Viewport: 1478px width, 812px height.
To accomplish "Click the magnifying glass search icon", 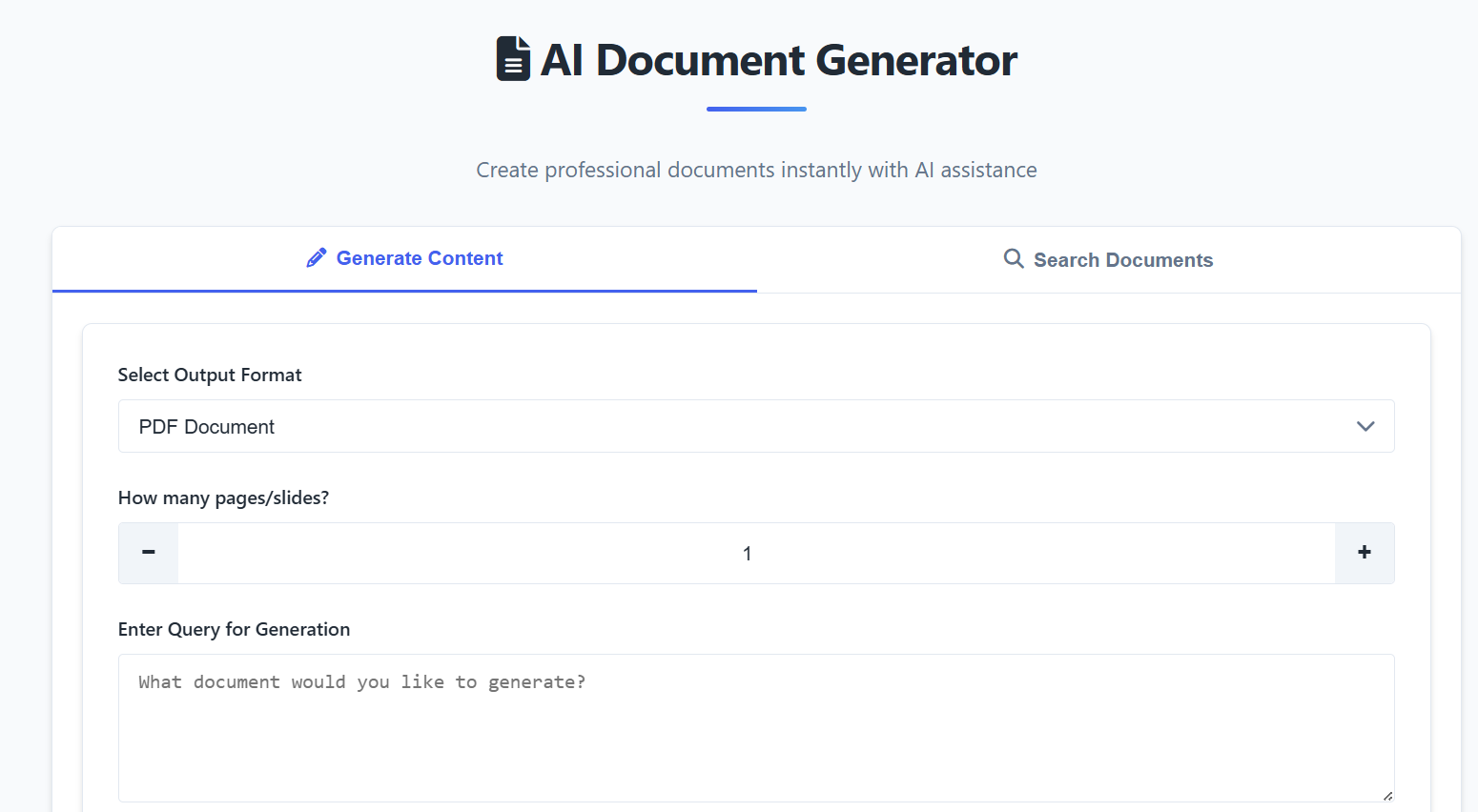I will (x=1013, y=259).
